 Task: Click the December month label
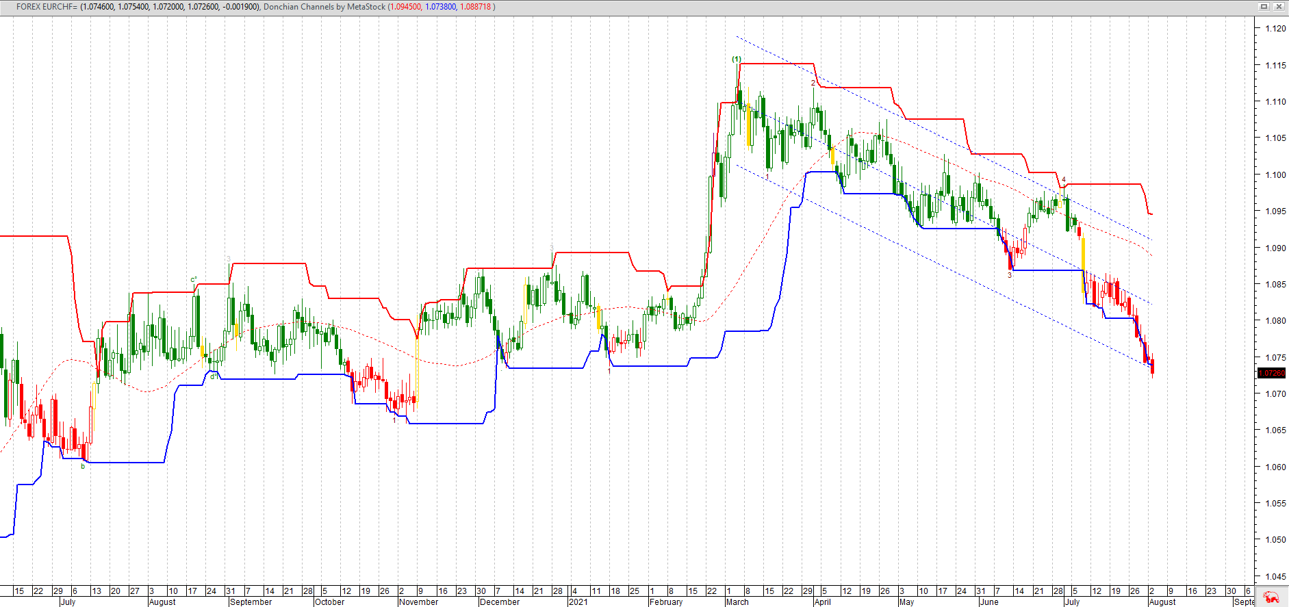coord(500,602)
